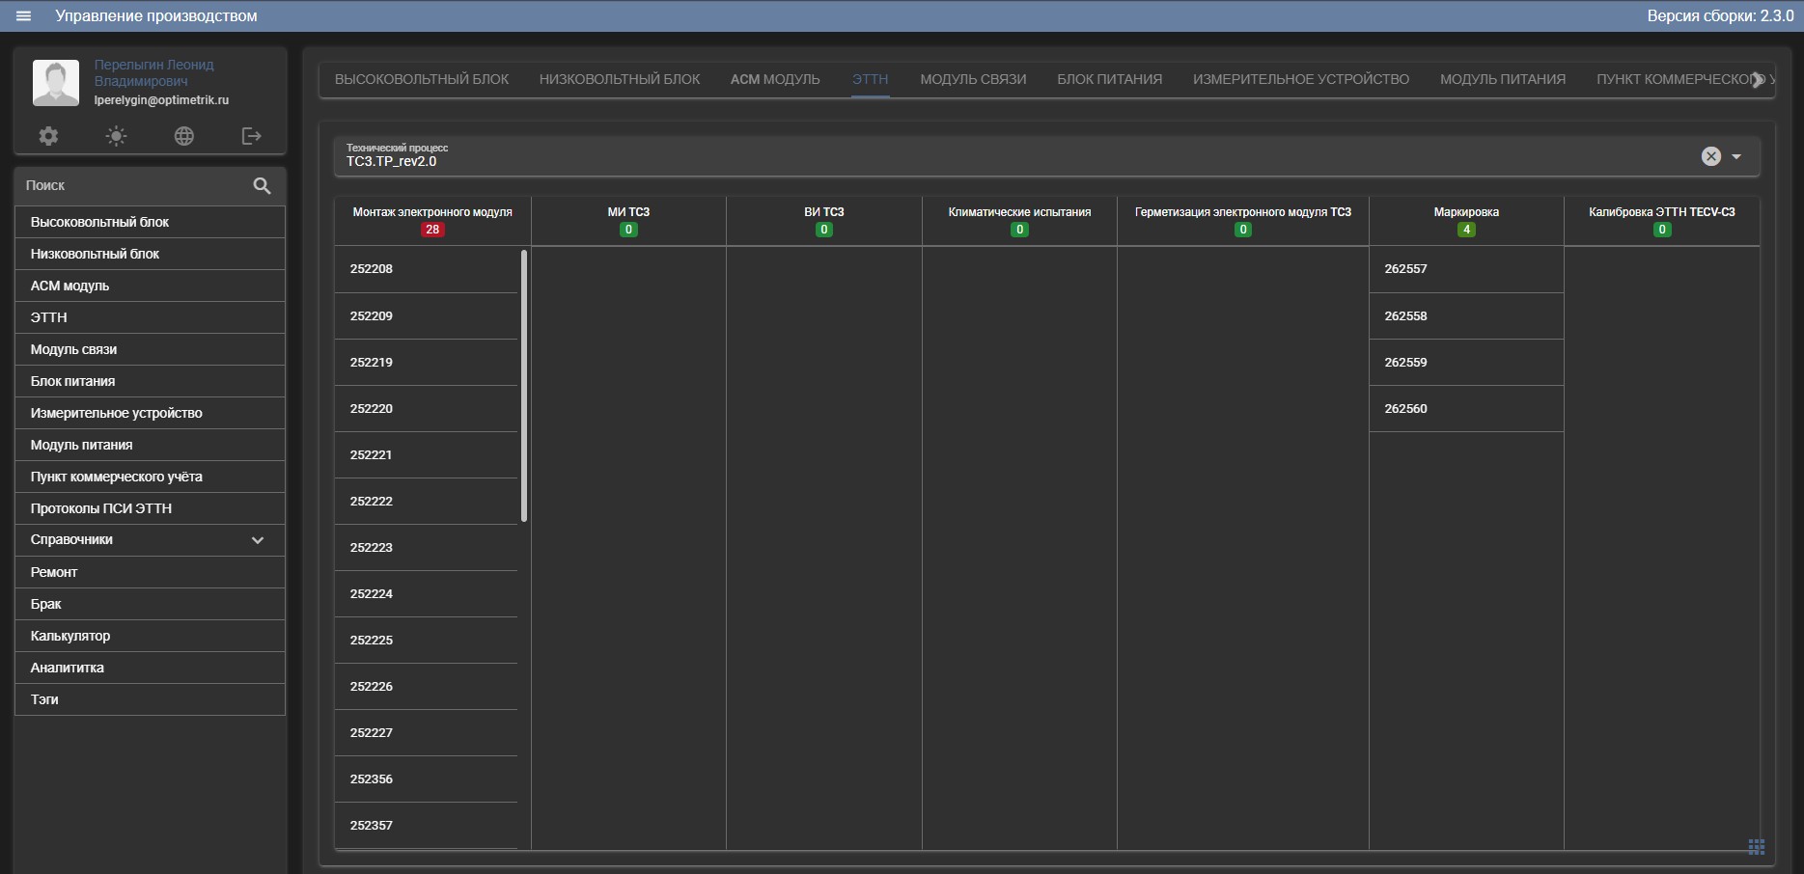Click the first column vertical scrollbar
The image size is (1804, 874).
point(524,386)
